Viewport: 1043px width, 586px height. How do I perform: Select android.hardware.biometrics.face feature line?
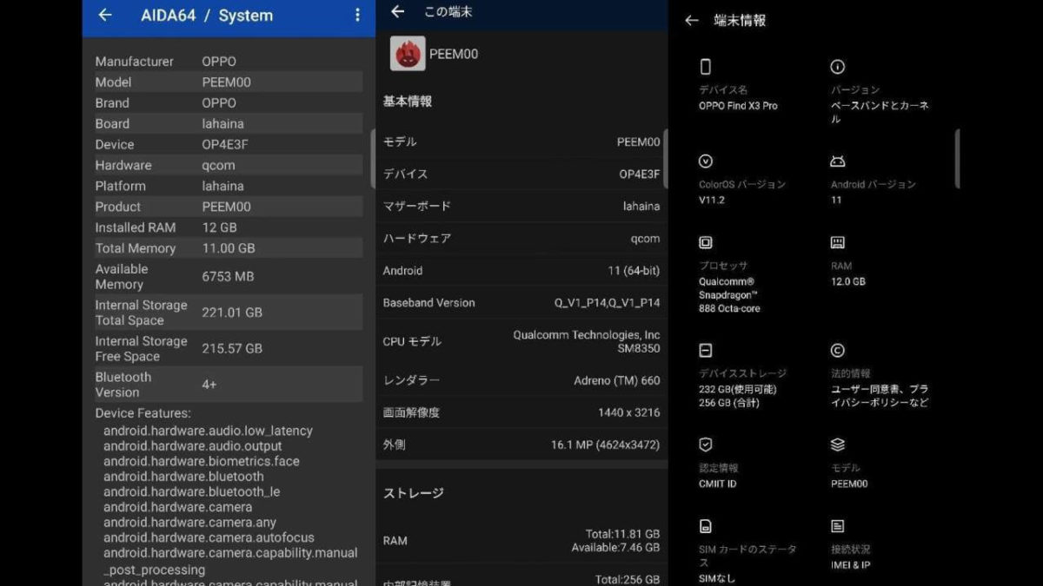click(202, 461)
